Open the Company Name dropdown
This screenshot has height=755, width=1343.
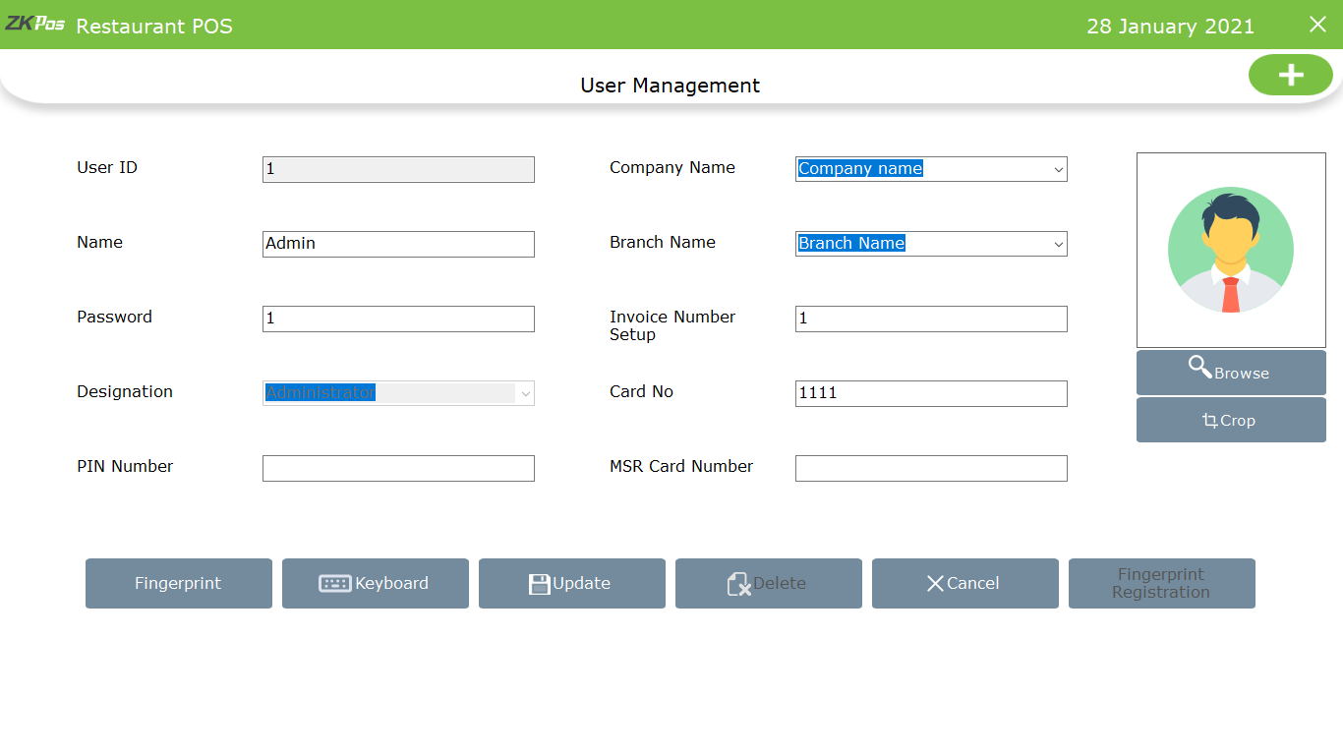(x=931, y=169)
